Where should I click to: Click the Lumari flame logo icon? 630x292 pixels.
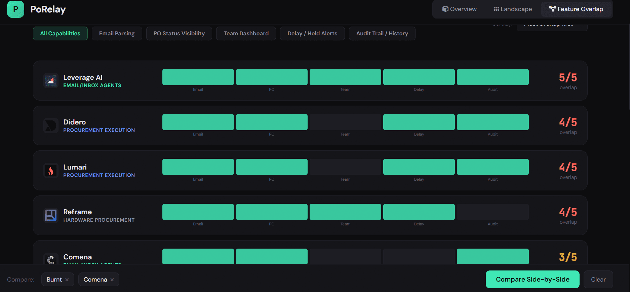pyautogui.click(x=51, y=171)
